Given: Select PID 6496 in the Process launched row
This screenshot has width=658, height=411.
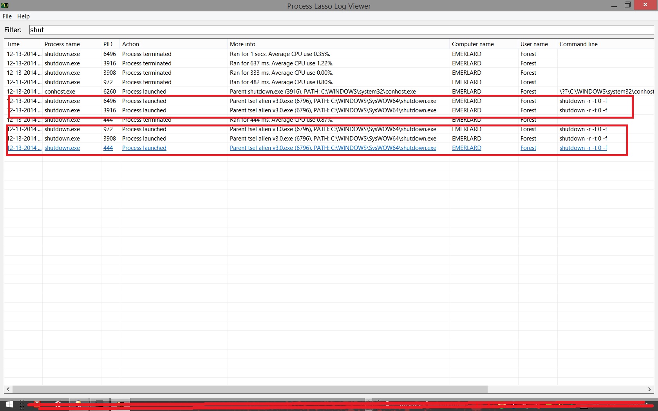Looking at the screenshot, I should [x=110, y=101].
